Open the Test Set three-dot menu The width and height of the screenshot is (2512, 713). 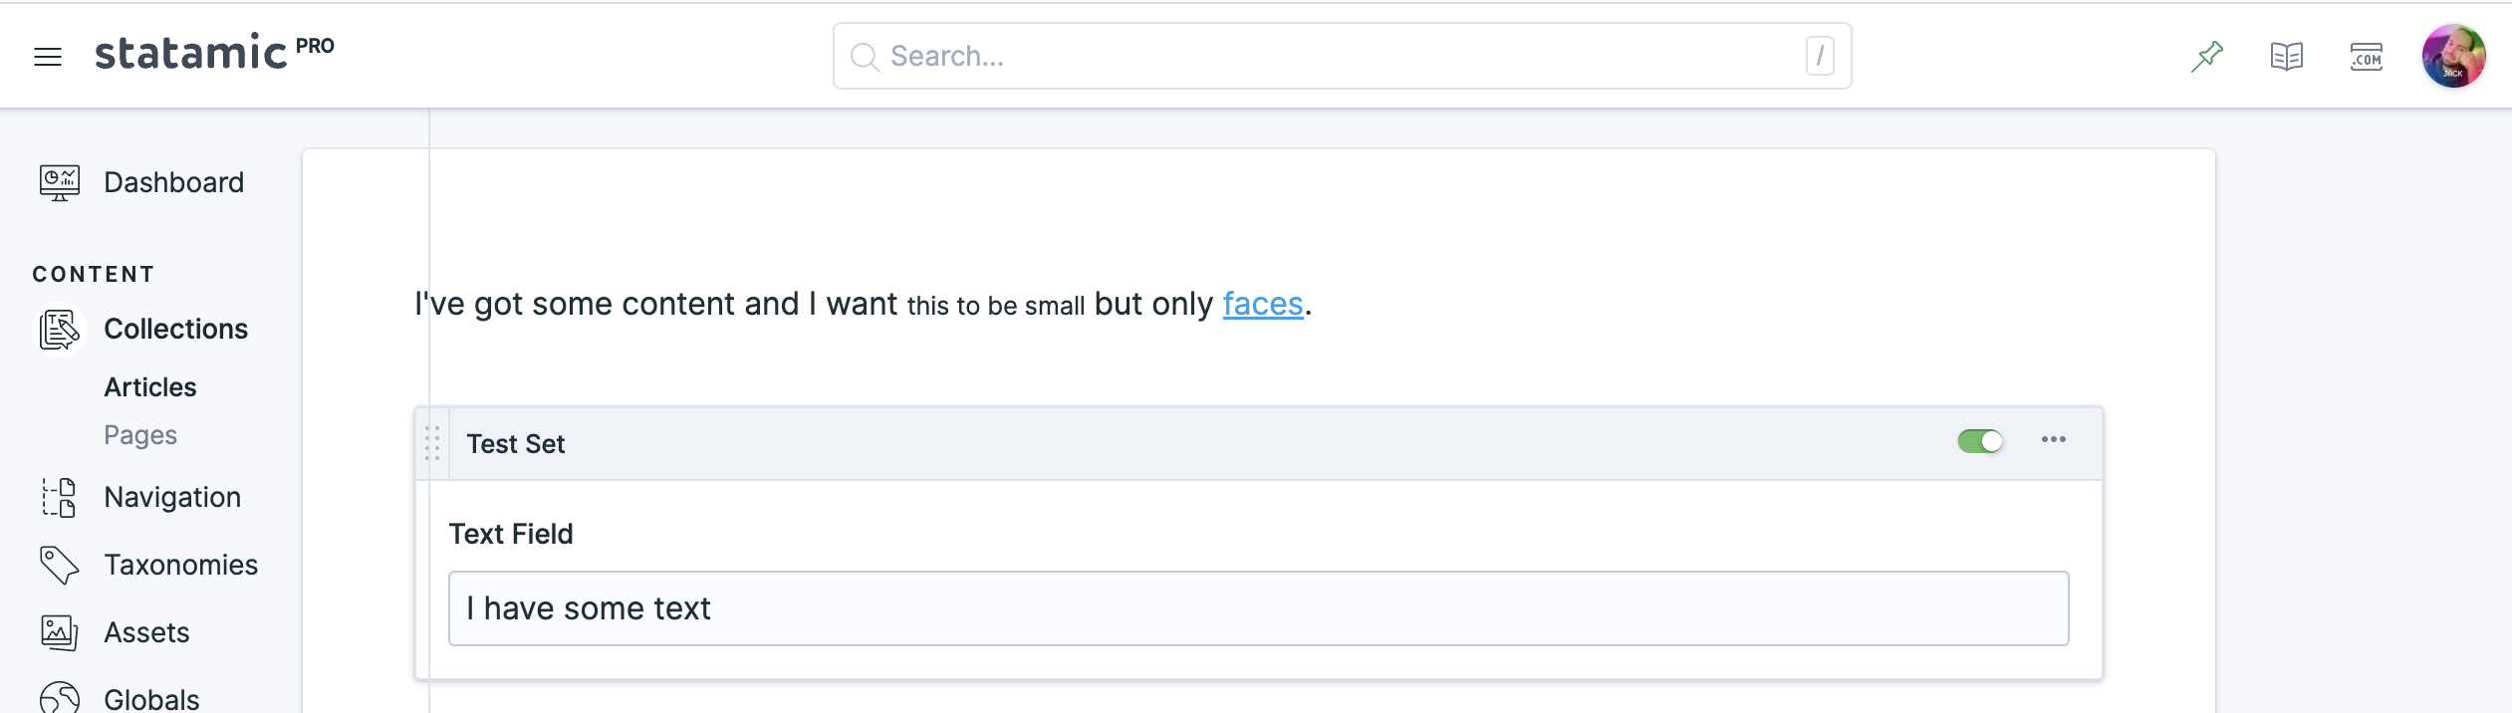point(2054,439)
